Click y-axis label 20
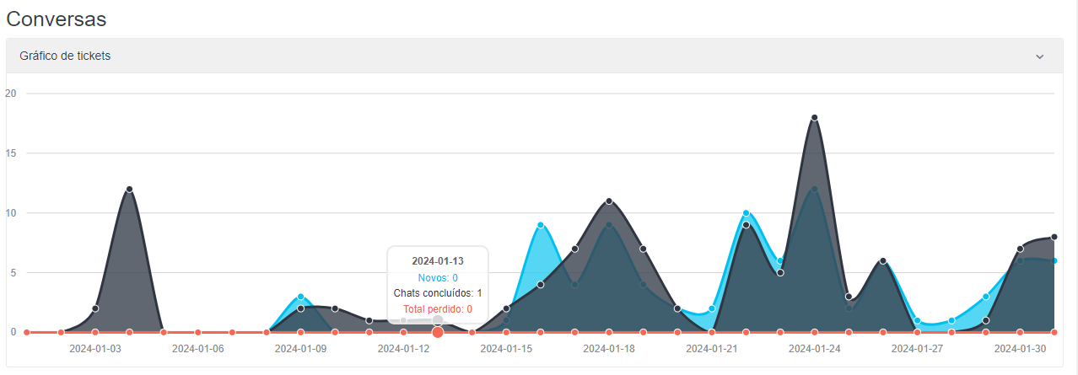Viewport: 1078px width, 375px height. pos(11,94)
